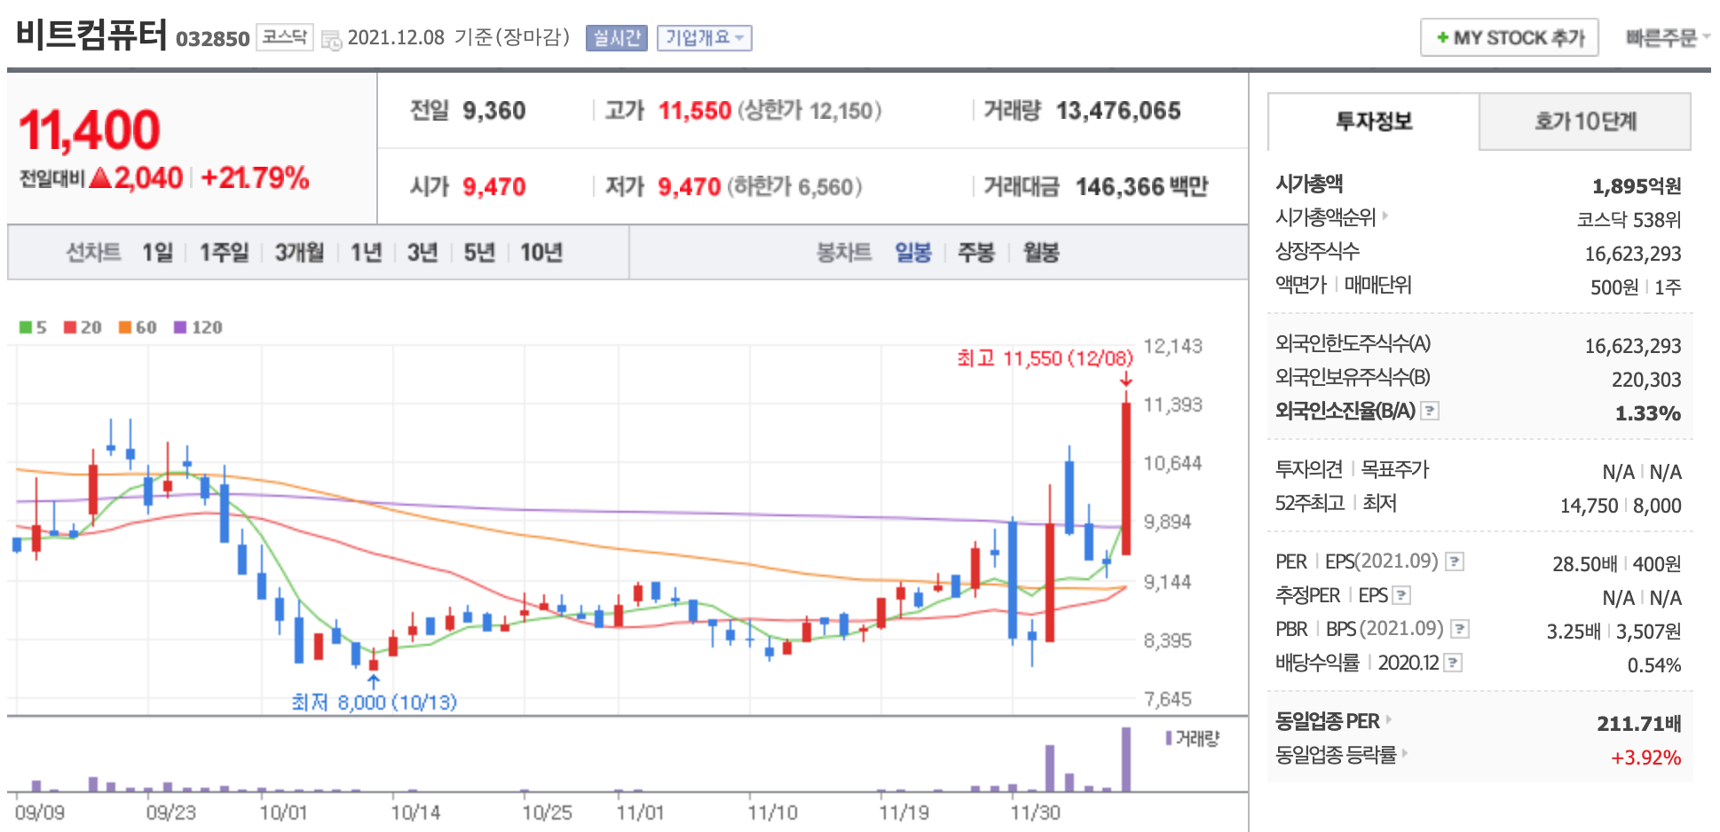The height and width of the screenshot is (832, 1720).
Task: Click the 코스닥 market badge
Action: coord(285,37)
